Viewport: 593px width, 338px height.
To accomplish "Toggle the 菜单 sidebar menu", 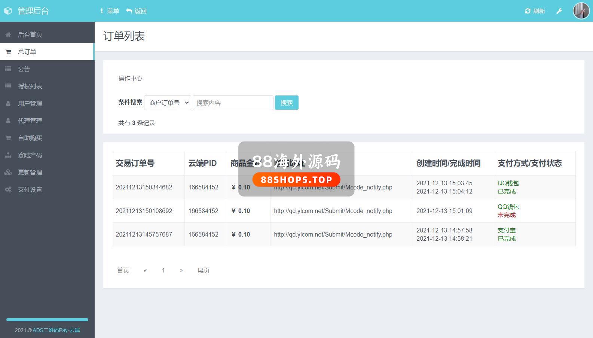I will (x=109, y=11).
